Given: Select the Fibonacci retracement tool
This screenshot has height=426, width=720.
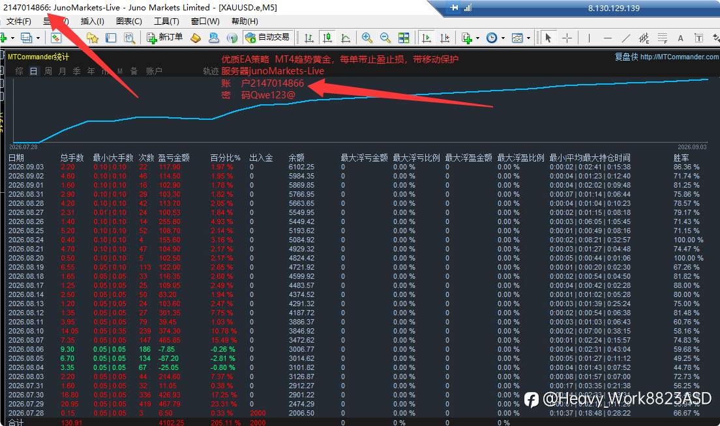Looking at the screenshot, I should [x=662, y=38].
